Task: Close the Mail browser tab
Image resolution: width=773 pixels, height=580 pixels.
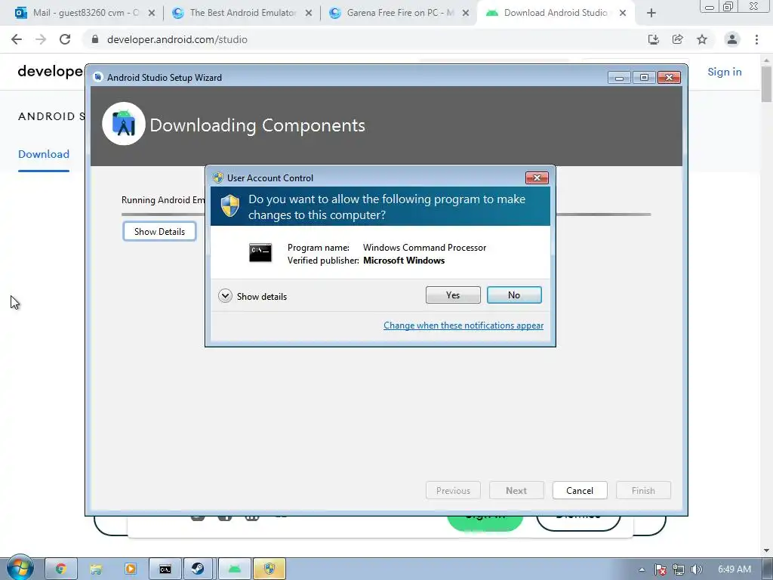Action: click(151, 13)
